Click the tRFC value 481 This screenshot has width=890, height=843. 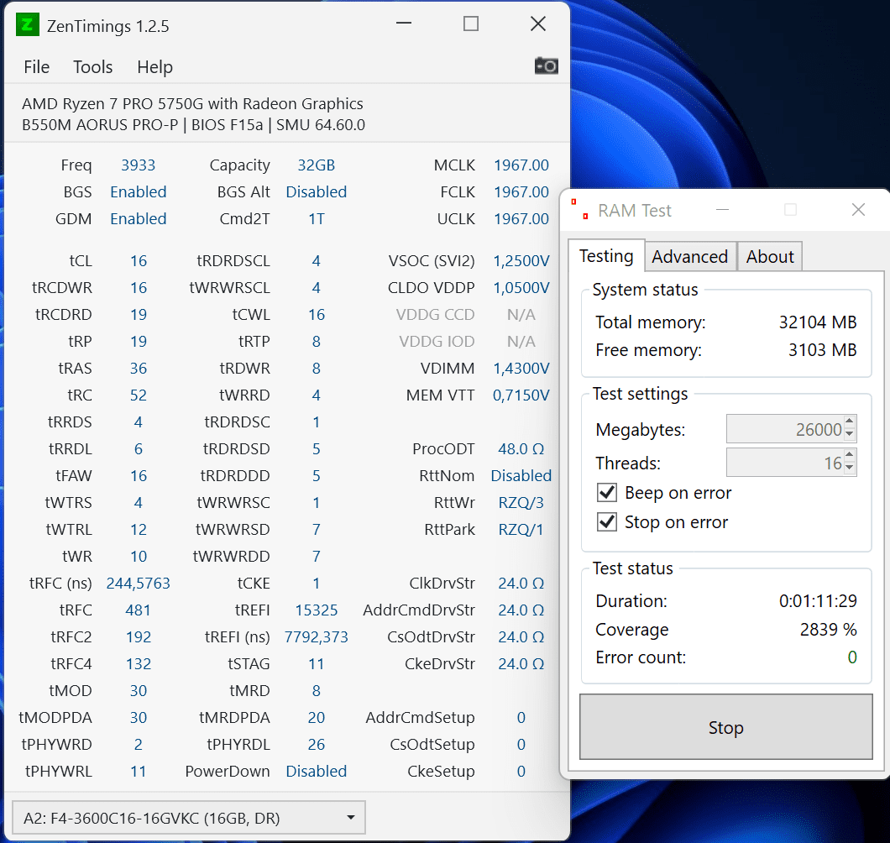[x=138, y=610]
